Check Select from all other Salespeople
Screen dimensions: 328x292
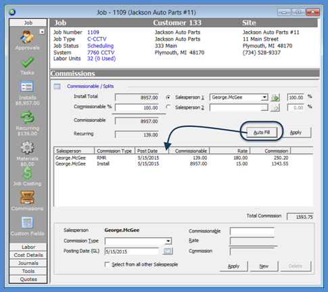(107, 264)
